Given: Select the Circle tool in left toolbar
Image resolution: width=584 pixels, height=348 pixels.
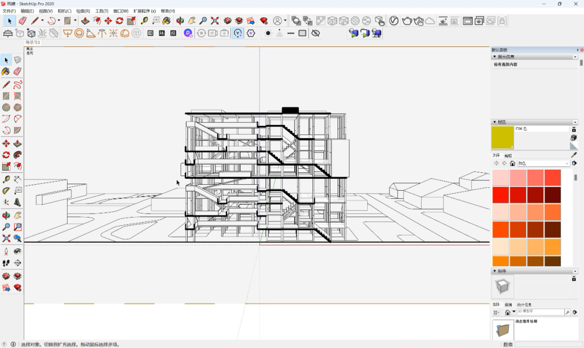Looking at the screenshot, I should pos(6,107).
